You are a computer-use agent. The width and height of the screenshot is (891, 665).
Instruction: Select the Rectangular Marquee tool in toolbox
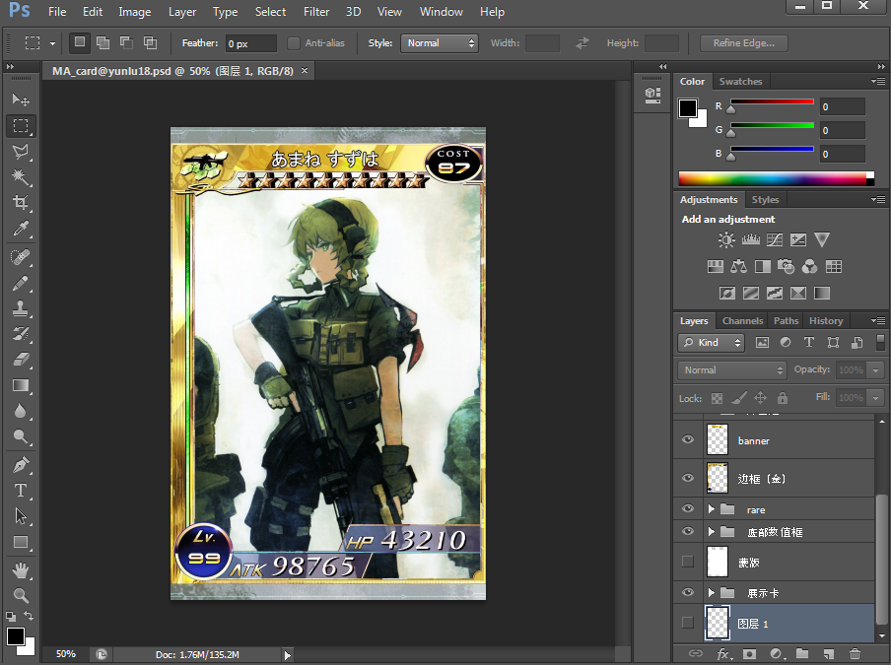[21, 125]
